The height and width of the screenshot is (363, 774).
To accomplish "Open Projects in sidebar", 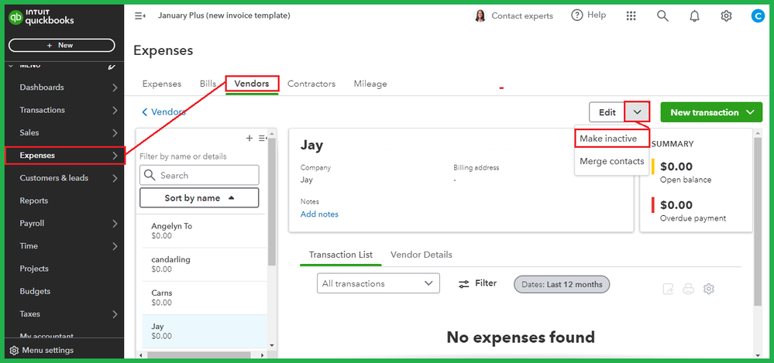I will coord(34,269).
